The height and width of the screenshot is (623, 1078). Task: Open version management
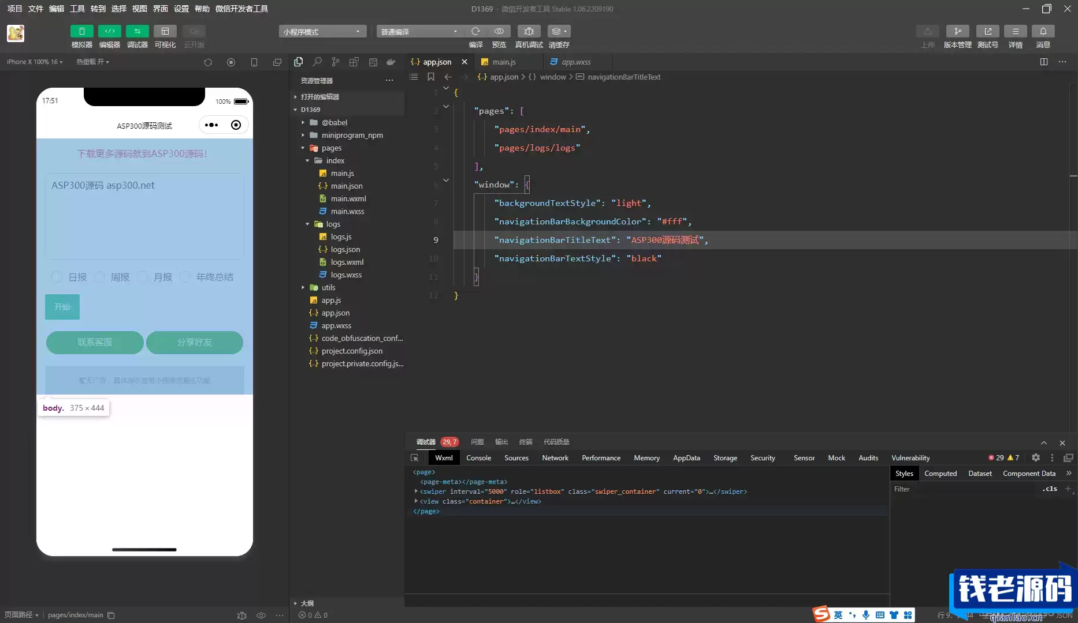[x=957, y=31]
